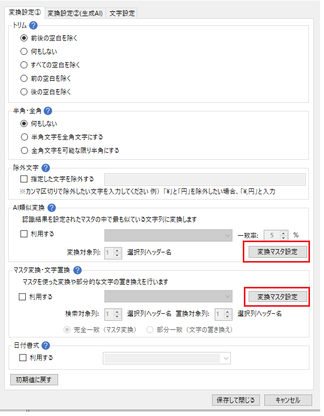Open AI類似変換 help question mark

click(x=52, y=208)
